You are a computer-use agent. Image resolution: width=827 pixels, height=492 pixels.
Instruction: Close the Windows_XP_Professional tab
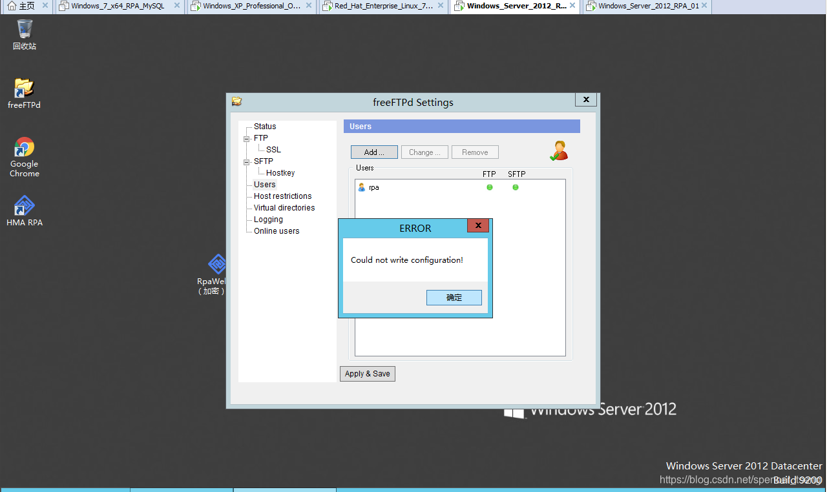pos(309,6)
